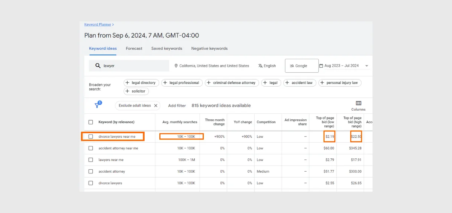Check the 'divorce lawyers near me' row

tap(90, 137)
